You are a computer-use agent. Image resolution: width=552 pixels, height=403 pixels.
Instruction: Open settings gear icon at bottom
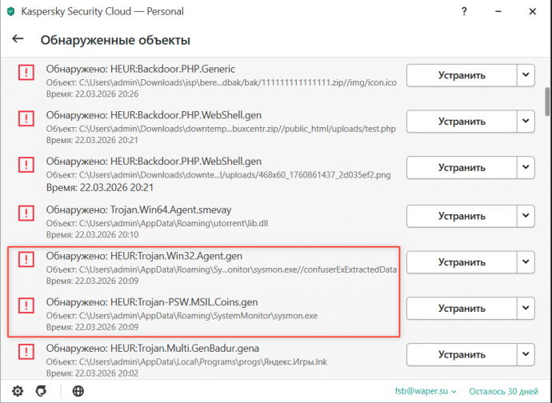18,391
